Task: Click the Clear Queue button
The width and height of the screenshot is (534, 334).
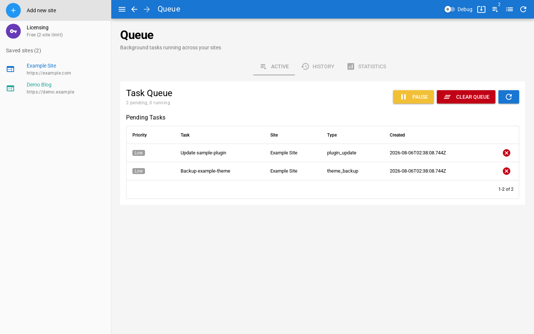Action: [466, 97]
